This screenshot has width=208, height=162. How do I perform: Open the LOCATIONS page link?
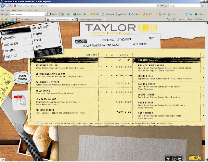coord(9,38)
